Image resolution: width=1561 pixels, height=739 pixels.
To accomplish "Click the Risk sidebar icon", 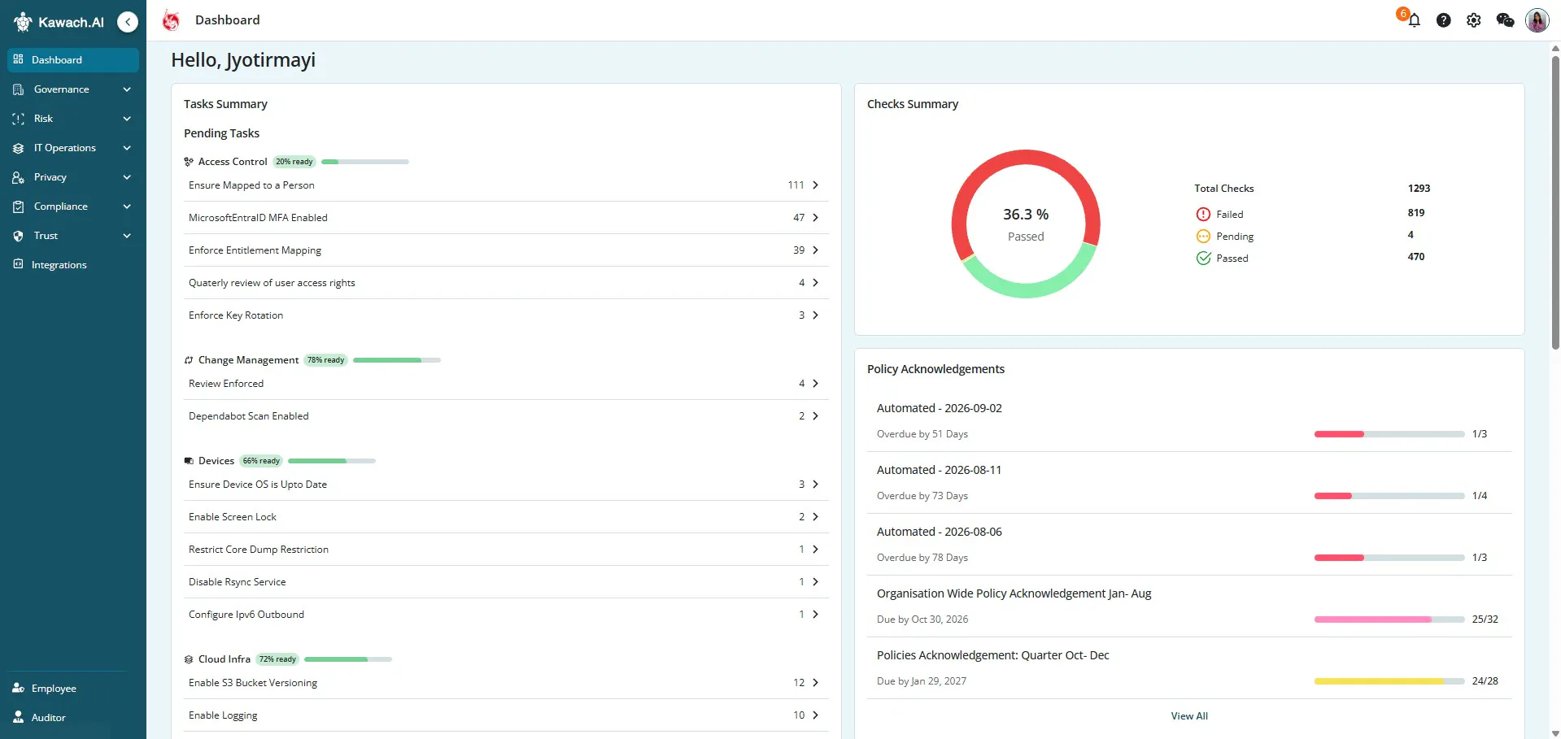I will [x=19, y=119].
